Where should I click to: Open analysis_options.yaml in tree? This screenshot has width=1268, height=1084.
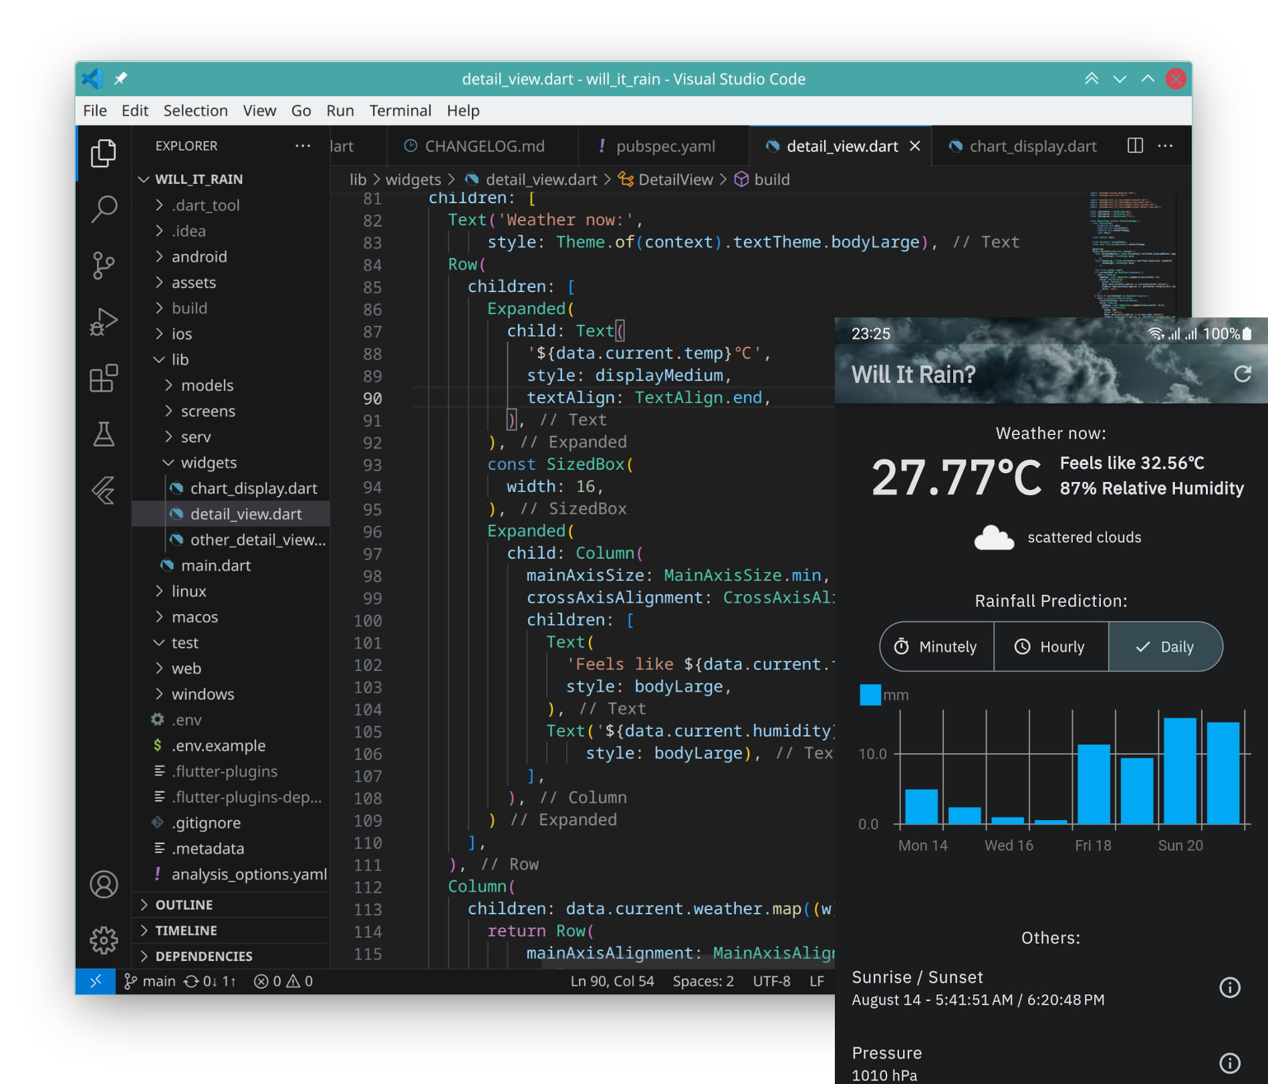pyautogui.click(x=231, y=874)
